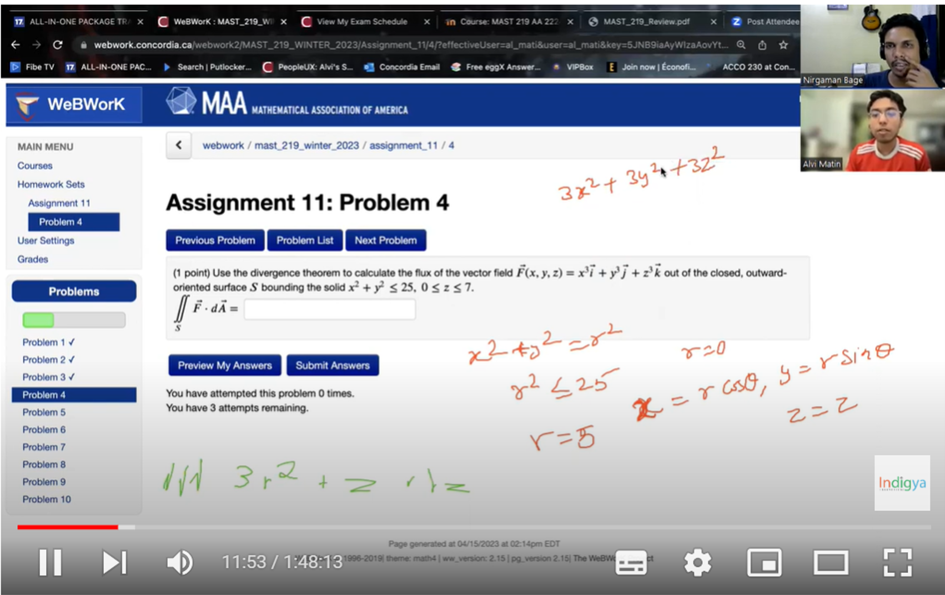Click the zoom magnifier in address bar
Screen dimensions: 945x595
741,45
